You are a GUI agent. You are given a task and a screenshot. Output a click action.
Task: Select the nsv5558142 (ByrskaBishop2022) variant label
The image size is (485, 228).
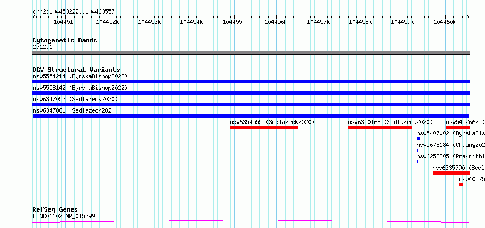pyautogui.click(x=80, y=88)
